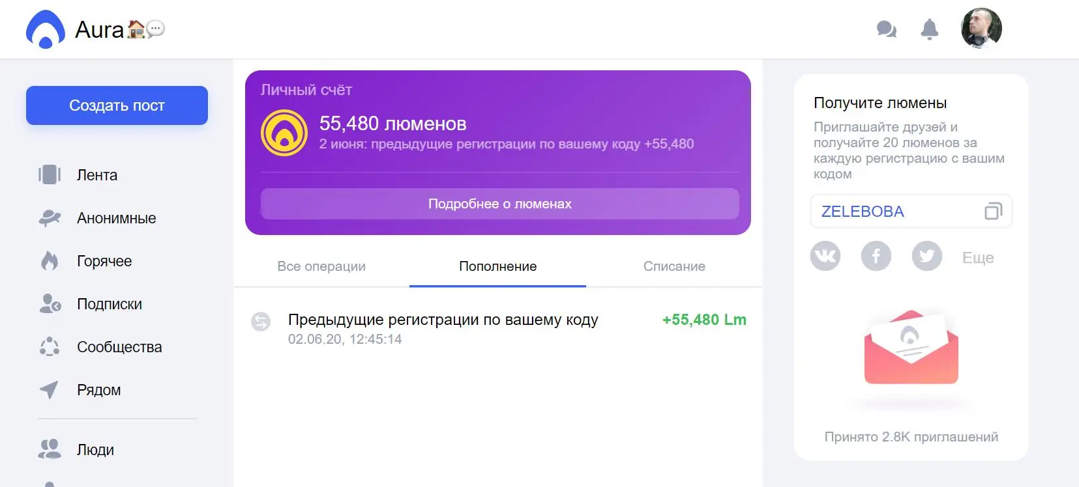
Task: Click the transaction exchange arrows icon
Action: click(261, 322)
